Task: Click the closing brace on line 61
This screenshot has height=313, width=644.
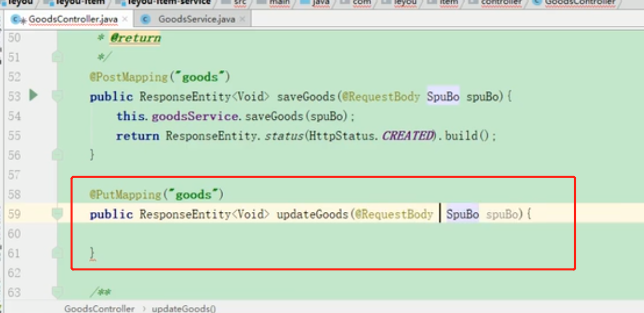Action: point(93,253)
